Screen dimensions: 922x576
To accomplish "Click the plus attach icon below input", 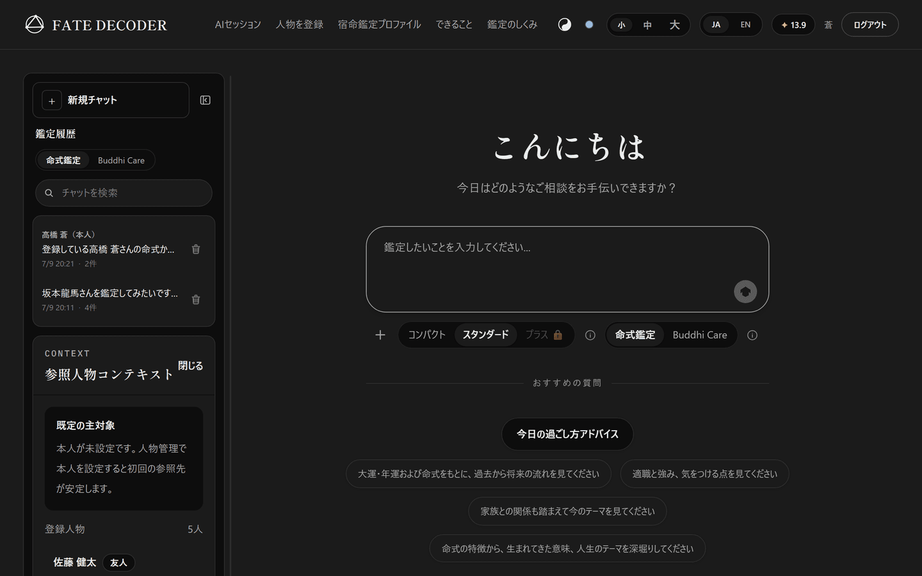I will pos(380,335).
